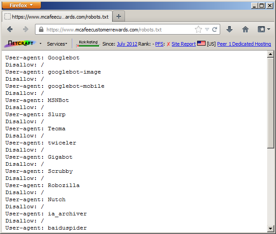276x234 pixels.
Task: Click the red X PFS status icon
Action: [168, 44]
